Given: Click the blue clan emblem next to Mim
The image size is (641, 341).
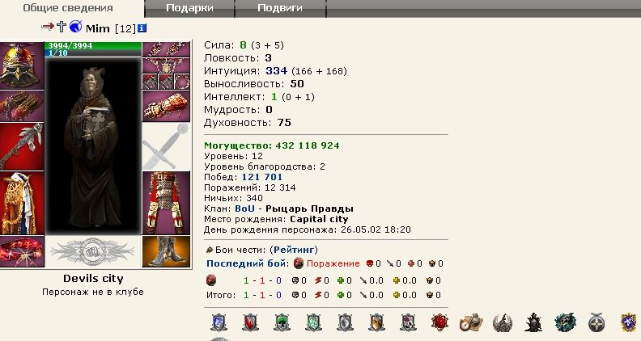Looking at the screenshot, I should [75, 27].
